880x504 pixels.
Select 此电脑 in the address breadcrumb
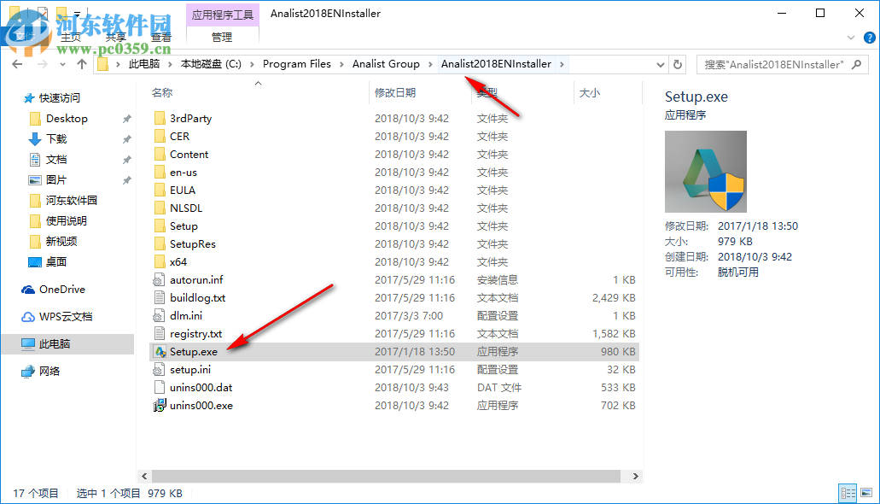[144, 64]
